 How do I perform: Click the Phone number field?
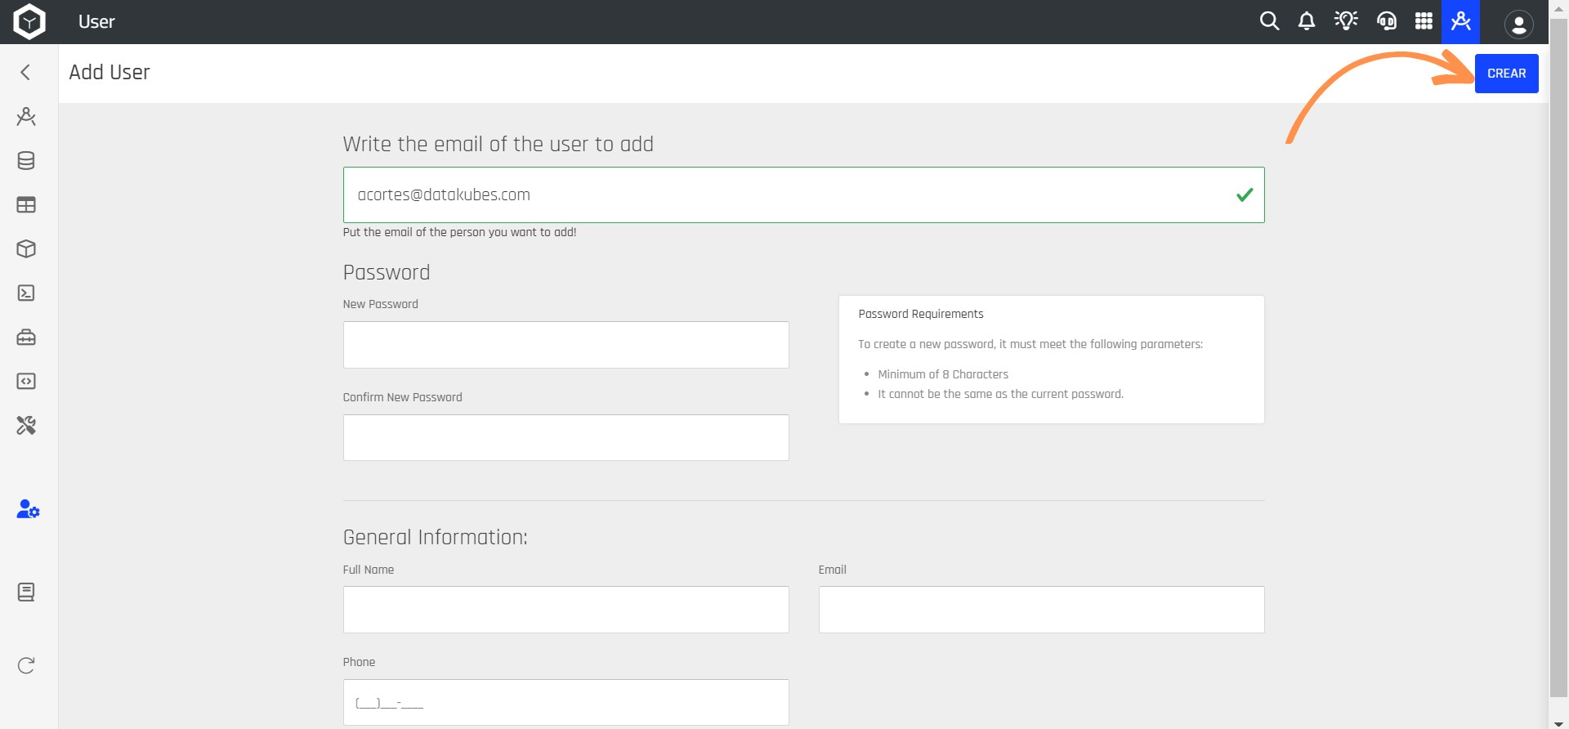pyautogui.click(x=565, y=703)
